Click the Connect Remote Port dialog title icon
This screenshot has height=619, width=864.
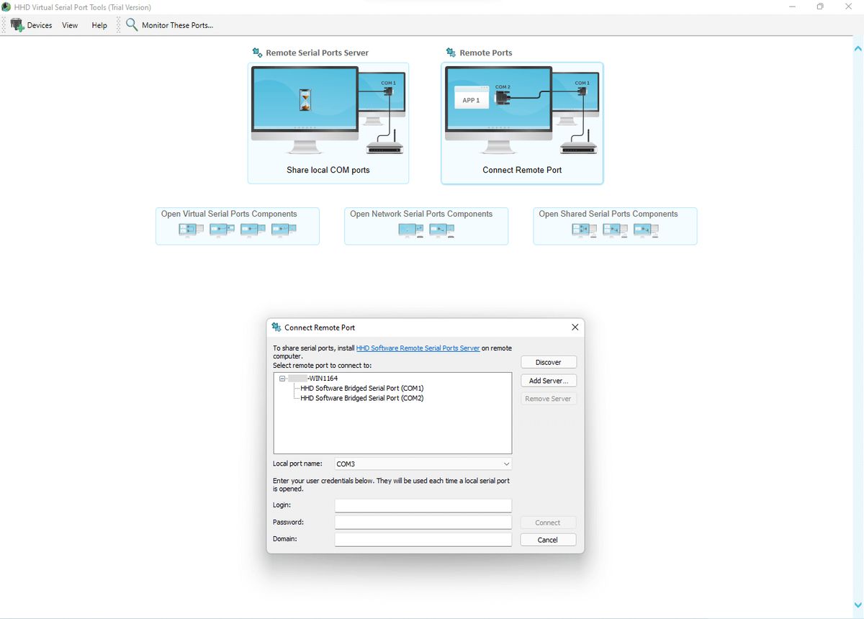pyautogui.click(x=276, y=327)
